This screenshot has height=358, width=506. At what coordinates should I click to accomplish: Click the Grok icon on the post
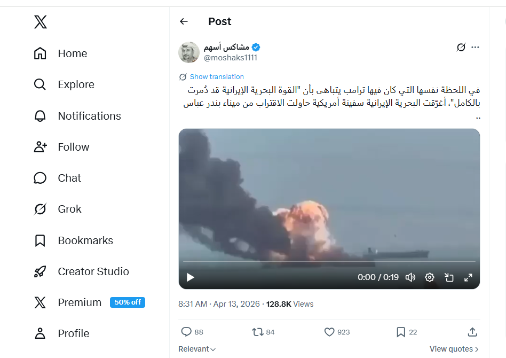pos(461,47)
